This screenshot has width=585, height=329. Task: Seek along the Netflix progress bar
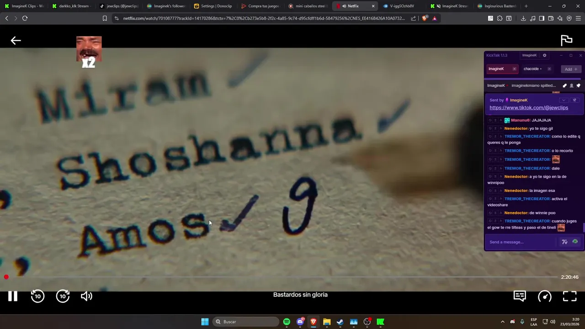coord(281,277)
